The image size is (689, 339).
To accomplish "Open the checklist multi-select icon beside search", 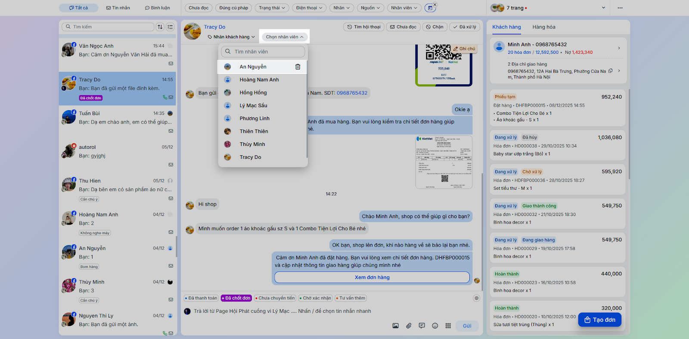I will coord(170,27).
